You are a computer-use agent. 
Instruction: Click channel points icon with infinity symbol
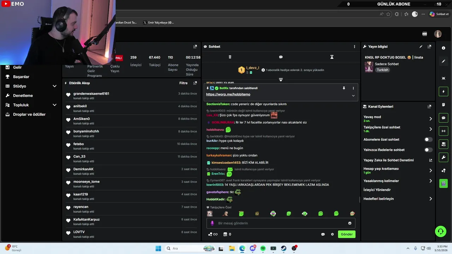pos(213,234)
